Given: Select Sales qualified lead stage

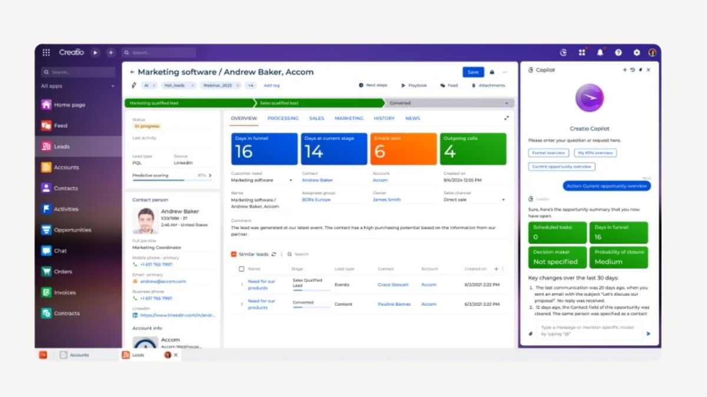Looking at the screenshot, I should (319, 103).
